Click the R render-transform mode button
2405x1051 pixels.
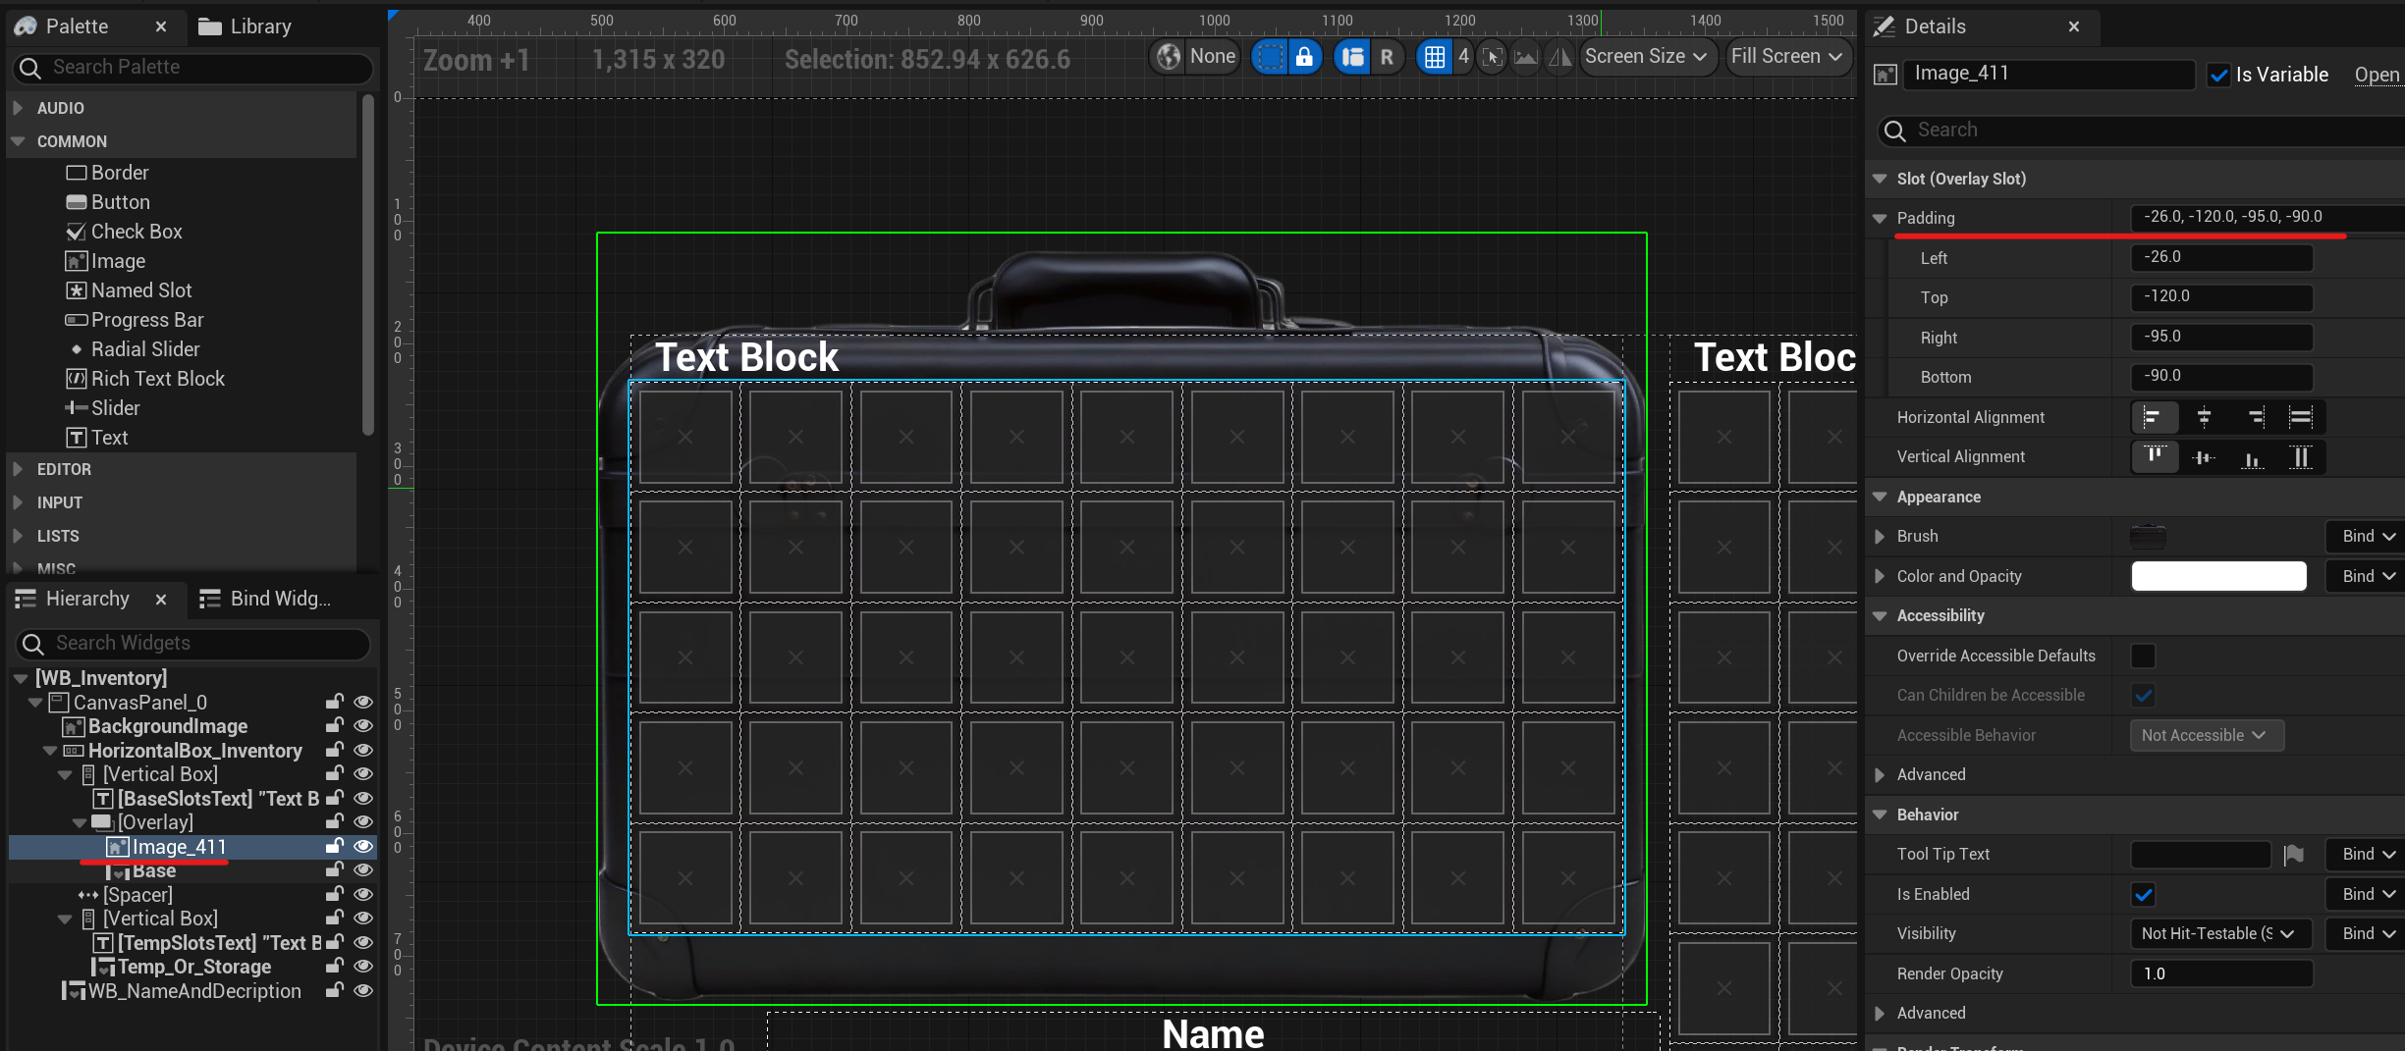pyautogui.click(x=1387, y=57)
